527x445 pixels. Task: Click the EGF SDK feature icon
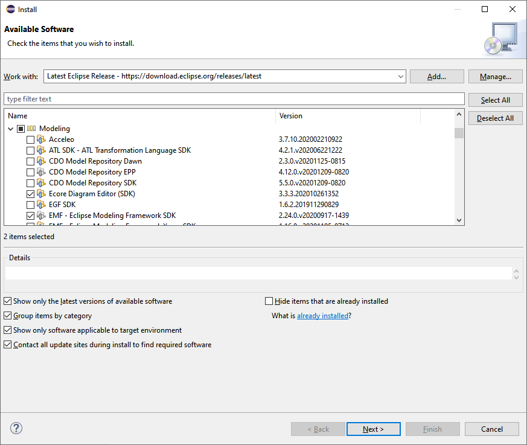(x=41, y=205)
